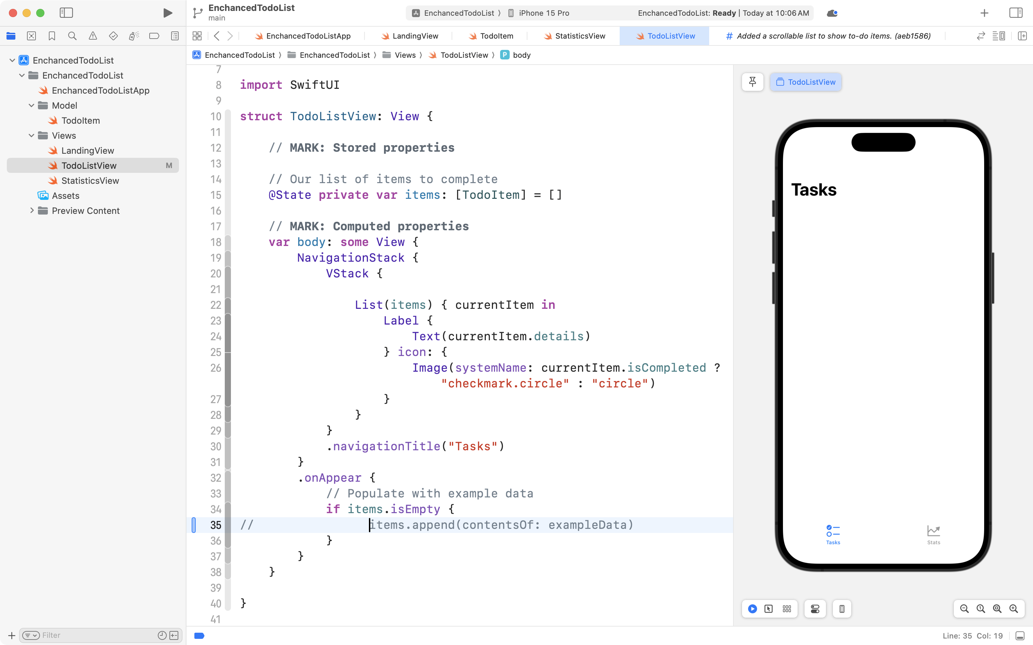The image size is (1033, 645).
Task: Open the find navigator magnifying glass
Action: (x=72, y=36)
